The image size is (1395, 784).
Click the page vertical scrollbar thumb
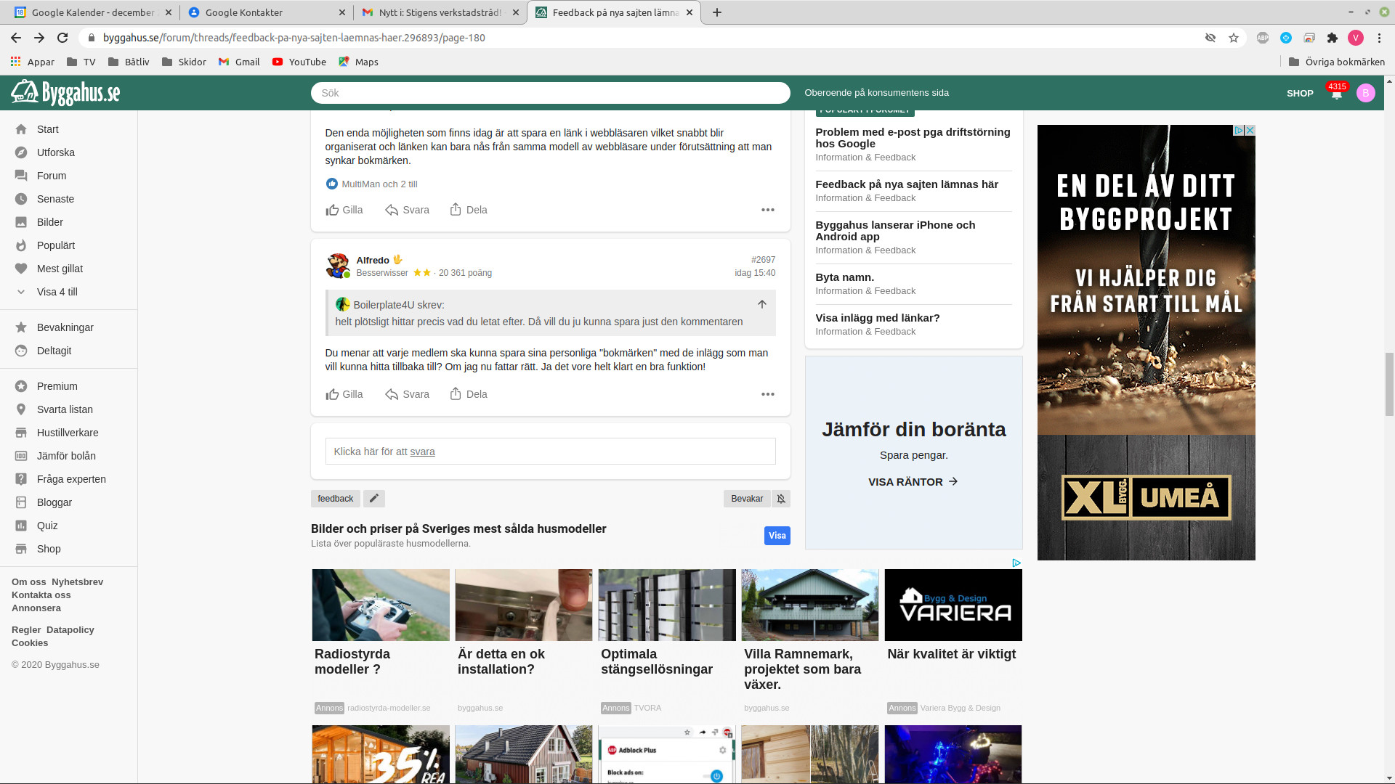pos(1389,383)
